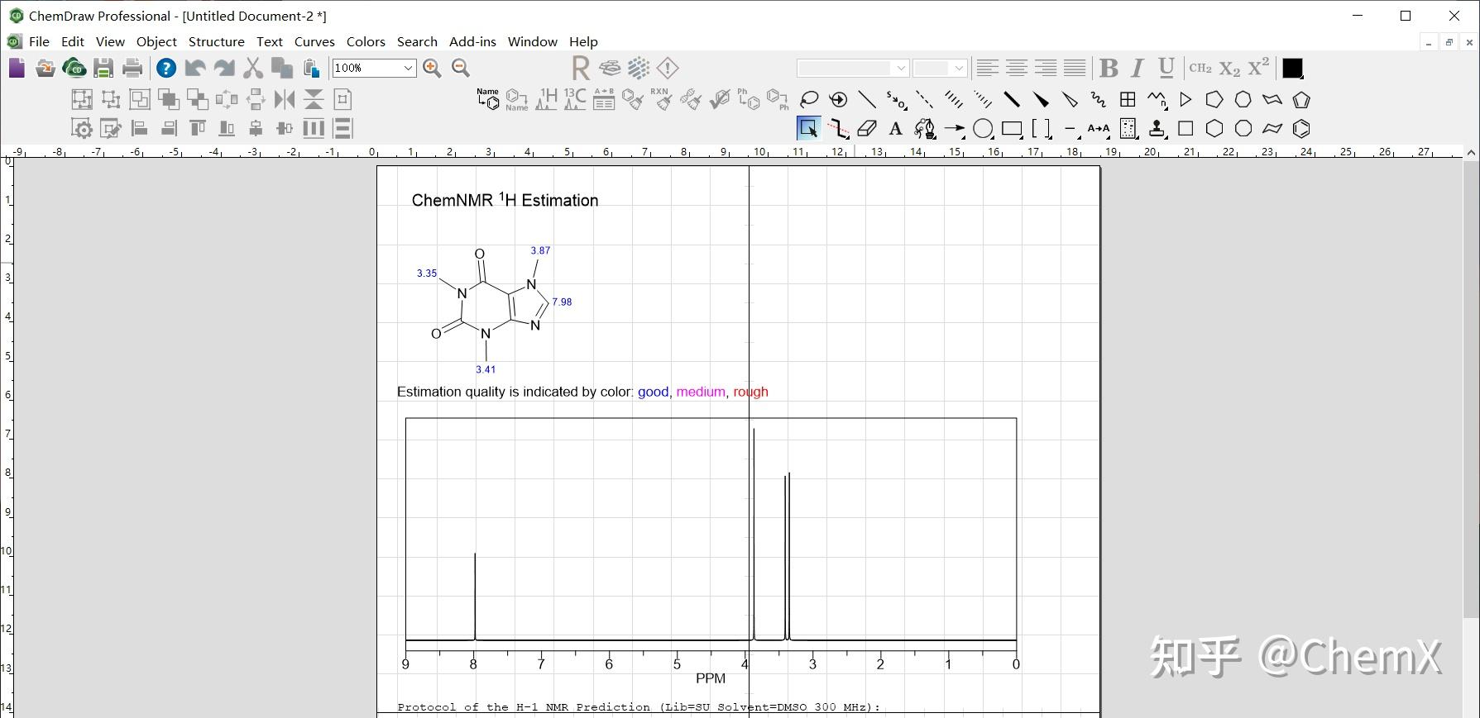Open the Add-ins menu

pyautogui.click(x=472, y=42)
